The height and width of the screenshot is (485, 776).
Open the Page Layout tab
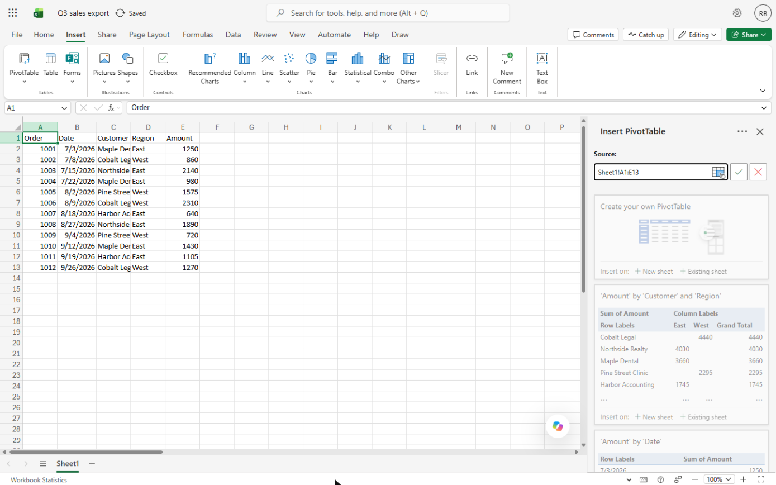click(149, 35)
